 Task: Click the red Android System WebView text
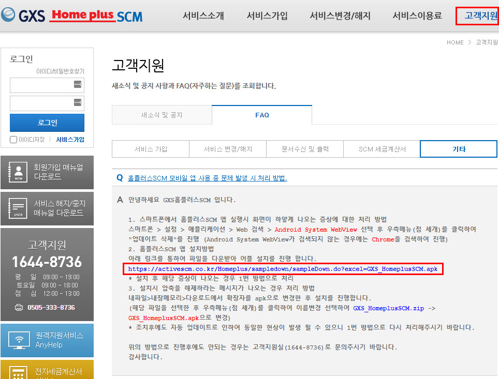[x=316, y=230]
